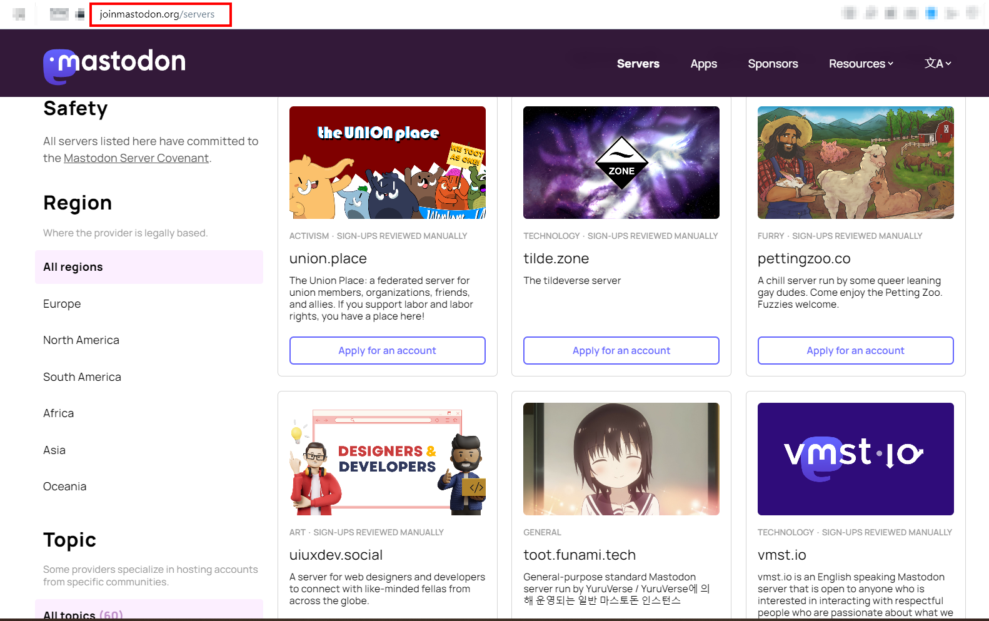Click the uiuxdev.social server name
989x621 pixels.
tap(336, 555)
